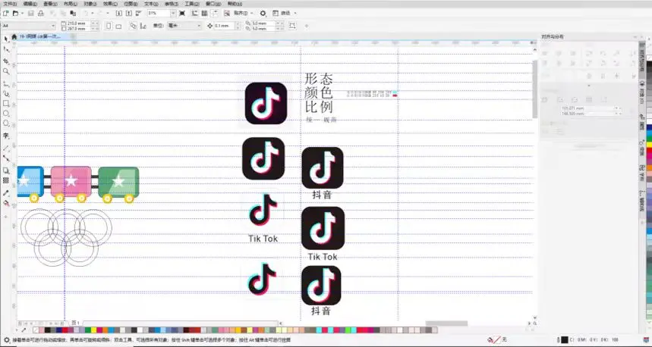The height and width of the screenshot is (347, 652).
Task: Open the 编辑 menu
Action: pos(30,3)
